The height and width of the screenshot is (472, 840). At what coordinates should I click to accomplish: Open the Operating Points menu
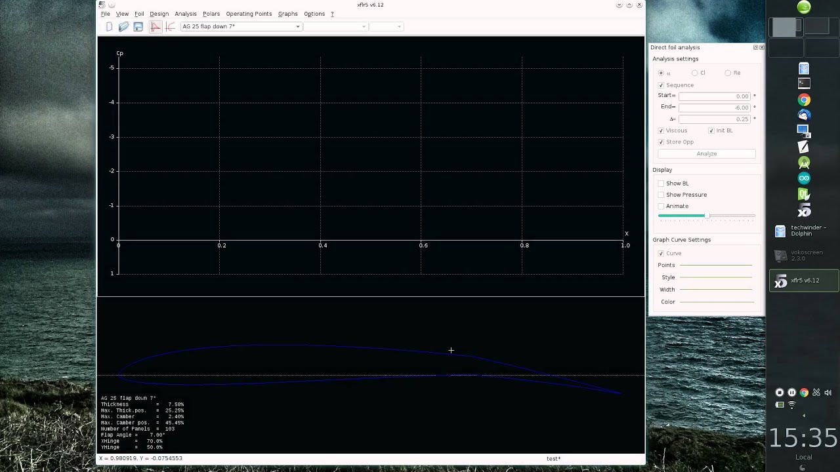click(249, 14)
